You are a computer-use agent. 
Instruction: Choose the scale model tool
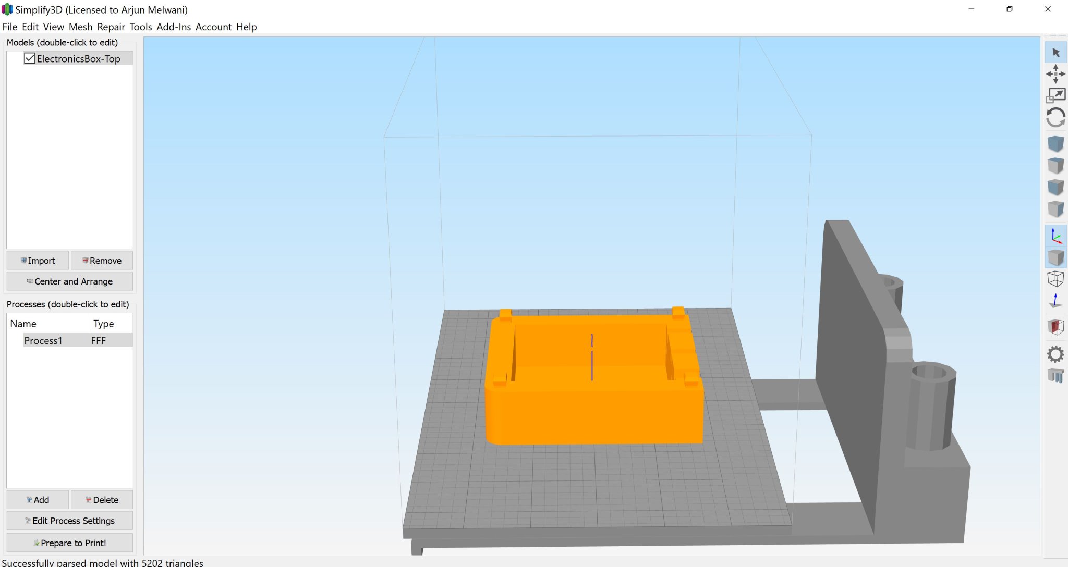1055,95
